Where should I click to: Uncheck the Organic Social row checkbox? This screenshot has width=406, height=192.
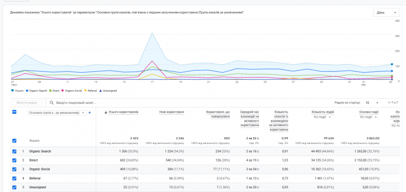[x=14, y=169]
